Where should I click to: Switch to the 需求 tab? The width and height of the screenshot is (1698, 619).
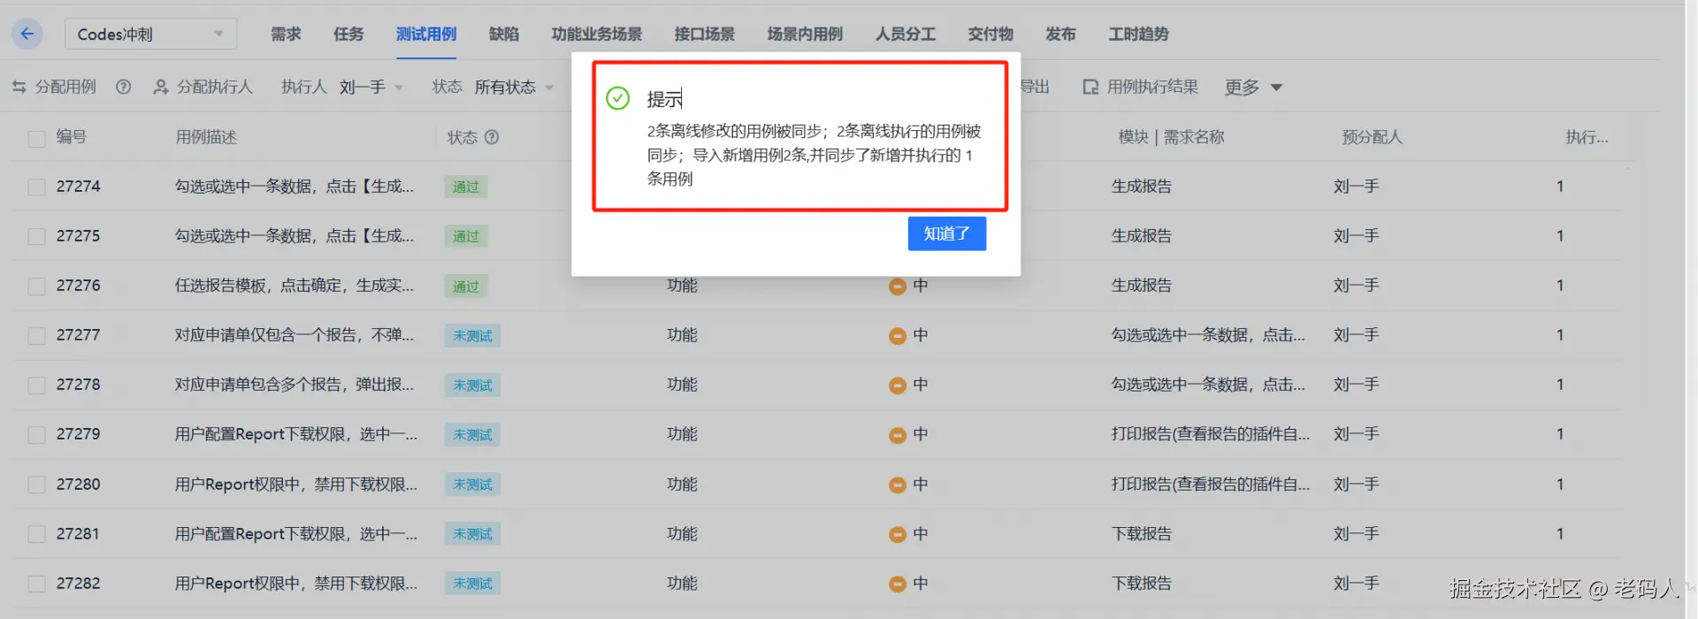point(286,34)
